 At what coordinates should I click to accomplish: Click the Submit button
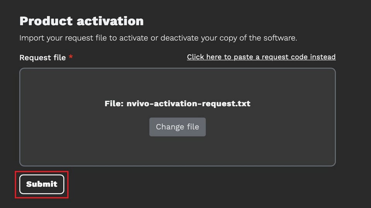point(42,184)
